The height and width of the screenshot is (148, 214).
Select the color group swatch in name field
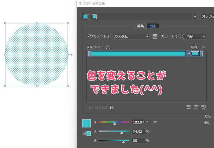click(94, 17)
